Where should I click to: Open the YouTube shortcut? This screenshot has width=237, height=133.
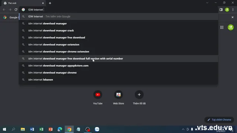98,98
